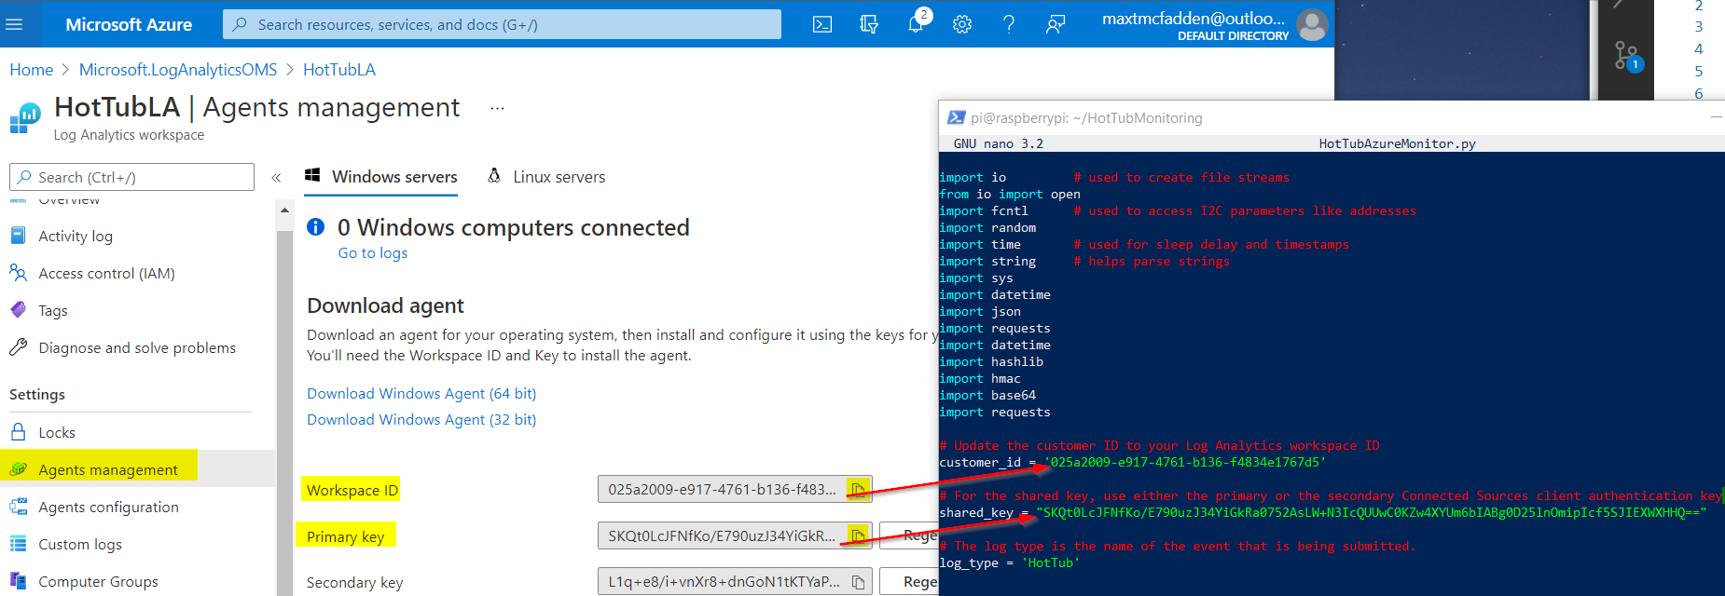Image resolution: width=1725 pixels, height=596 pixels.
Task: Click the customer_id line in nano
Action: pos(1132,463)
